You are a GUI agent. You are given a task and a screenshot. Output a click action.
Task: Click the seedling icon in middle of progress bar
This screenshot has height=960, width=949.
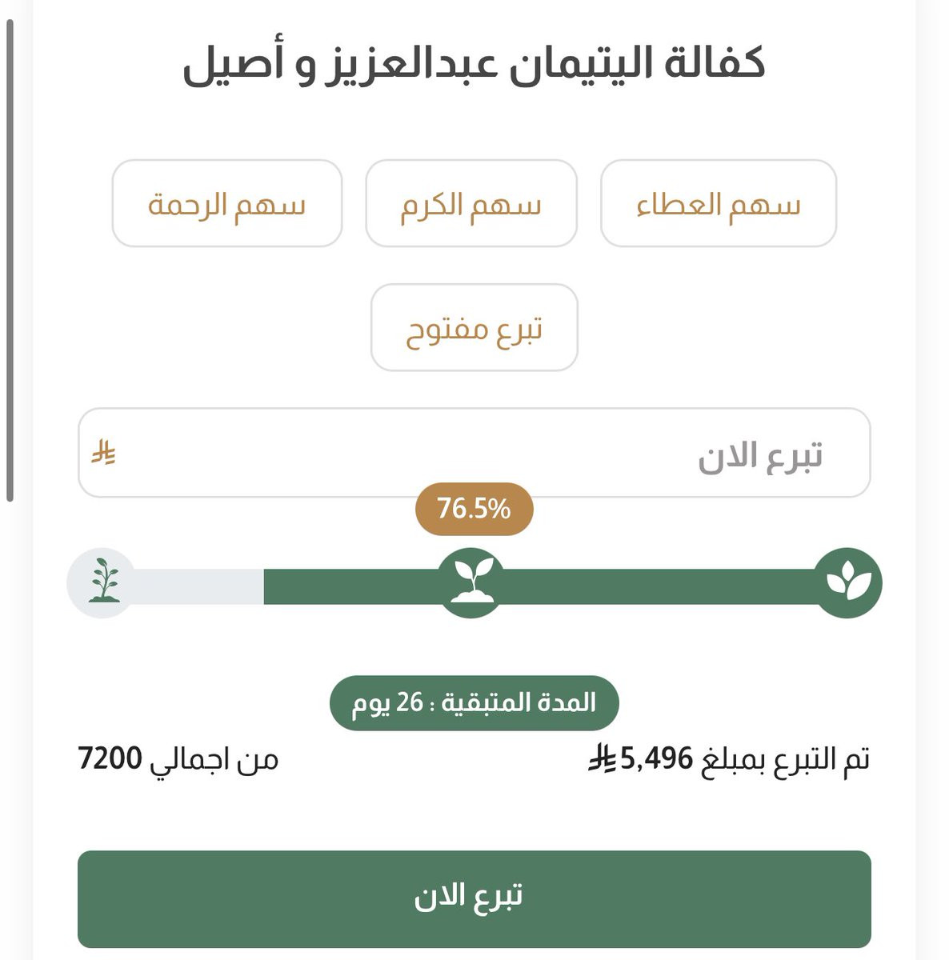(x=470, y=582)
